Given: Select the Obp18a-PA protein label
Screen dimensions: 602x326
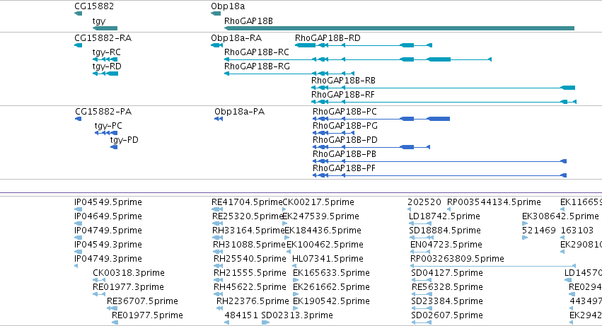Looking at the screenshot, I should [239, 112].
